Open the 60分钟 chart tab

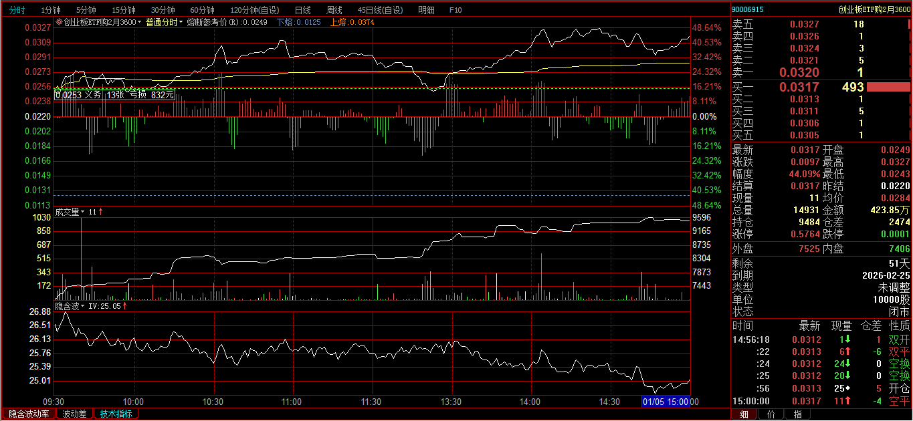click(x=202, y=10)
